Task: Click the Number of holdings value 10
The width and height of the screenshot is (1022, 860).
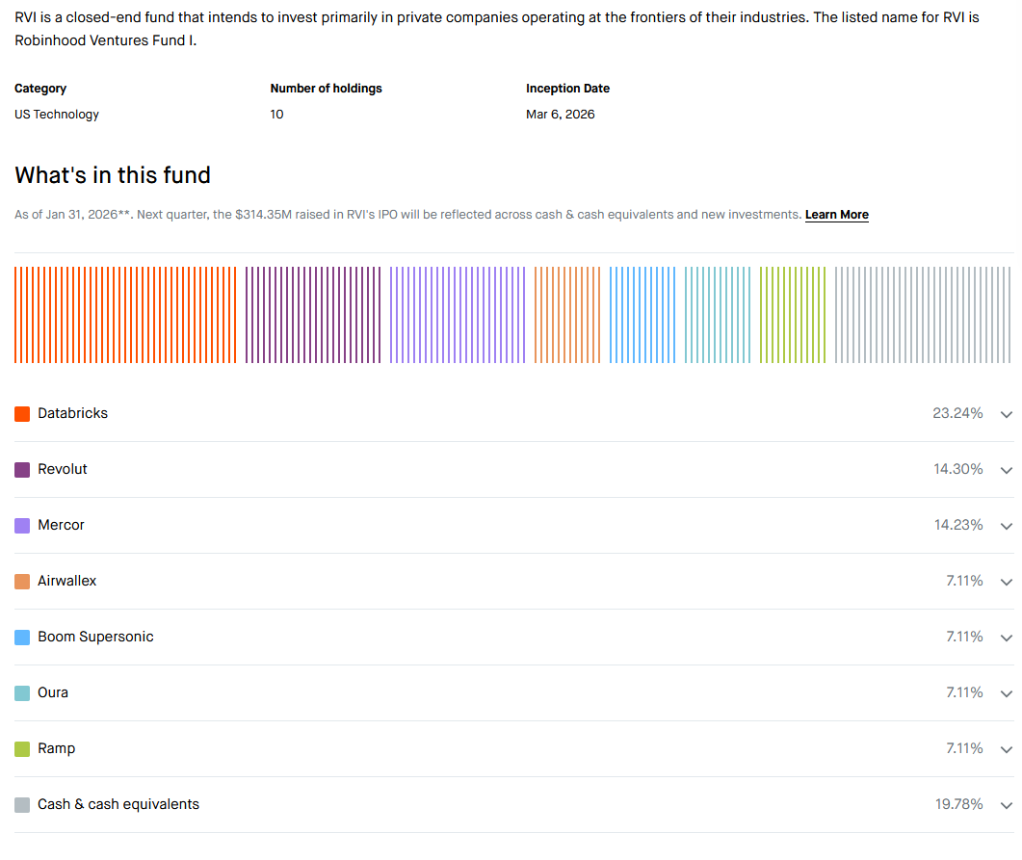Action: click(277, 115)
